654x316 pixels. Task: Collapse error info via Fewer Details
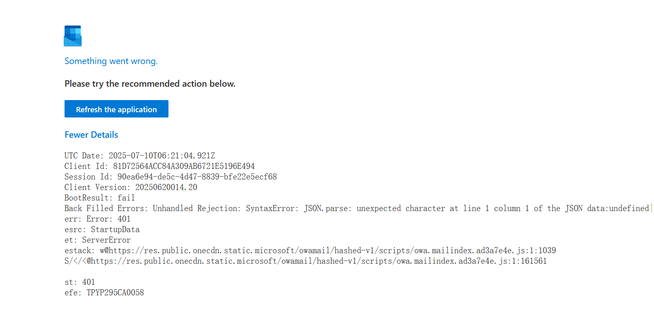pos(91,135)
